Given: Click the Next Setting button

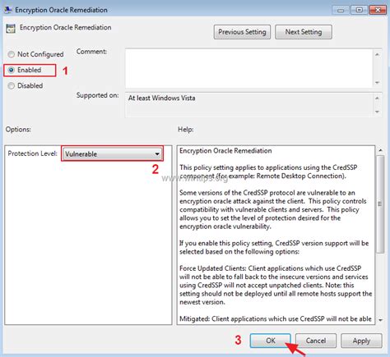Looking at the screenshot, I should click(304, 32).
